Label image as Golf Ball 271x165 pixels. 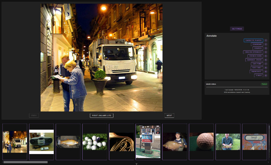click(x=257, y=68)
